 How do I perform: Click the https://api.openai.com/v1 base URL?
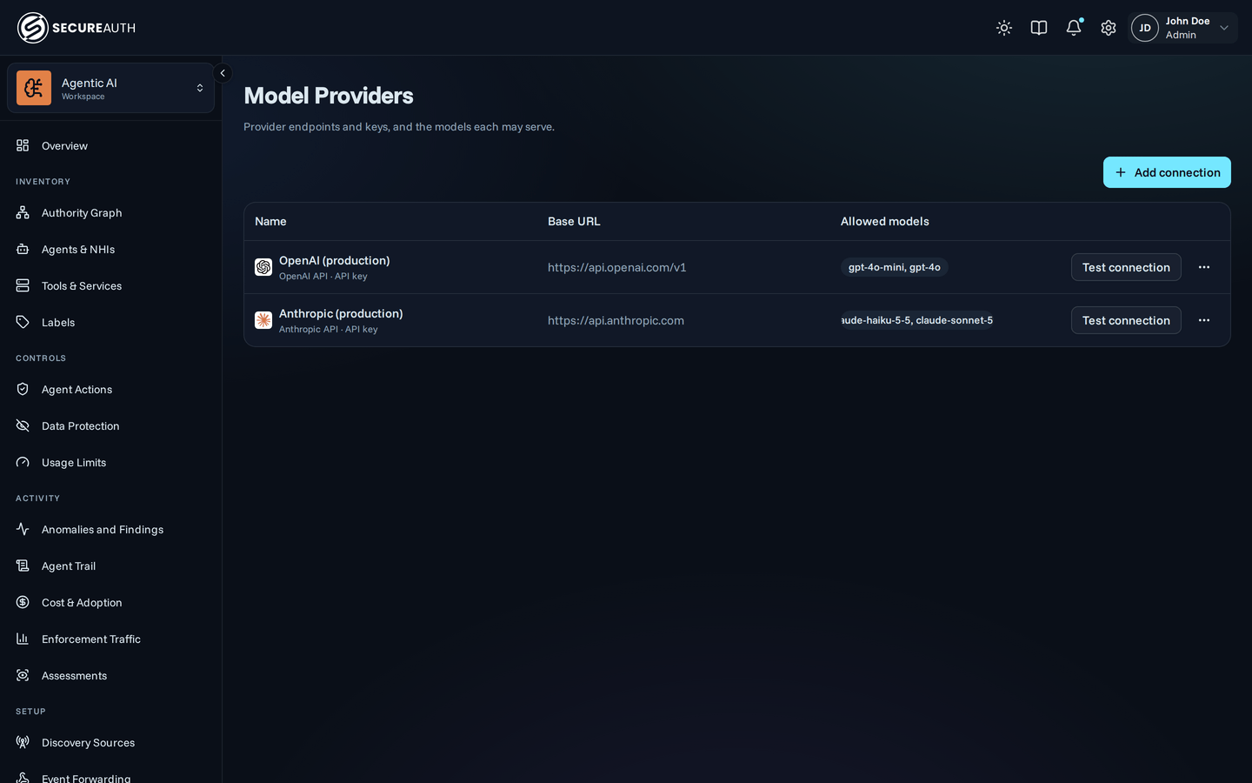click(x=617, y=267)
